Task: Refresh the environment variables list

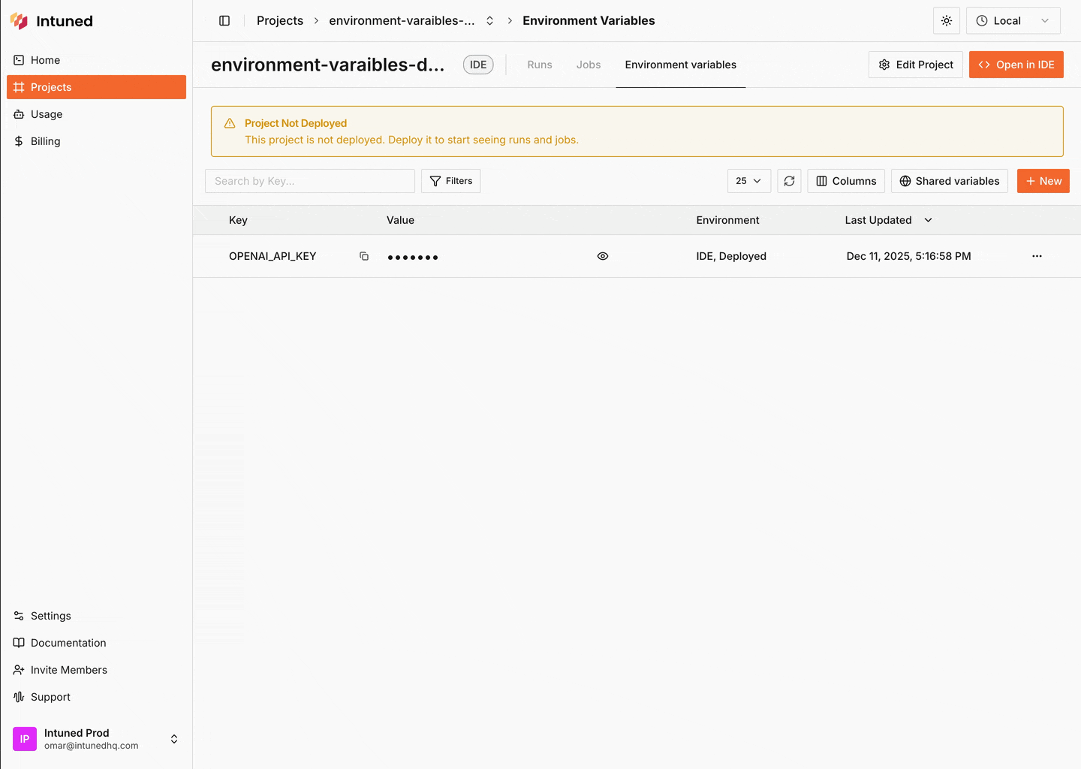Action: click(788, 181)
